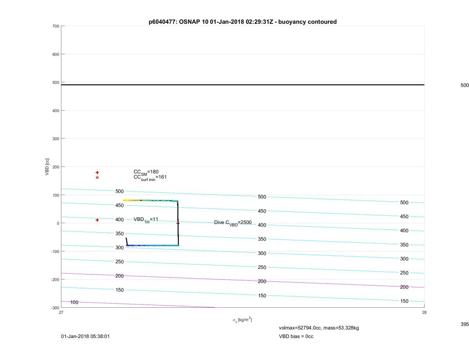Click the red plus marker left of VBD 1m=11

tap(97, 220)
